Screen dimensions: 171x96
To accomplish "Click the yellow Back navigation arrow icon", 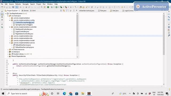I will click(122, 7).
